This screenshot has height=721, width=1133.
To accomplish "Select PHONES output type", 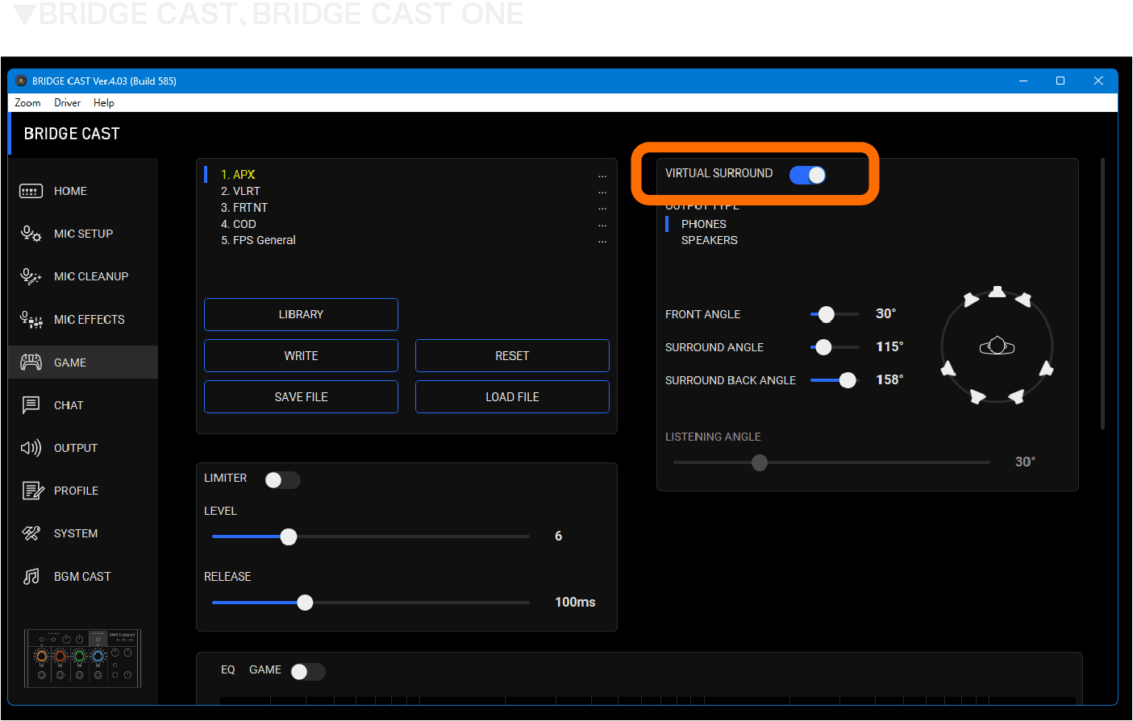I will [x=703, y=224].
